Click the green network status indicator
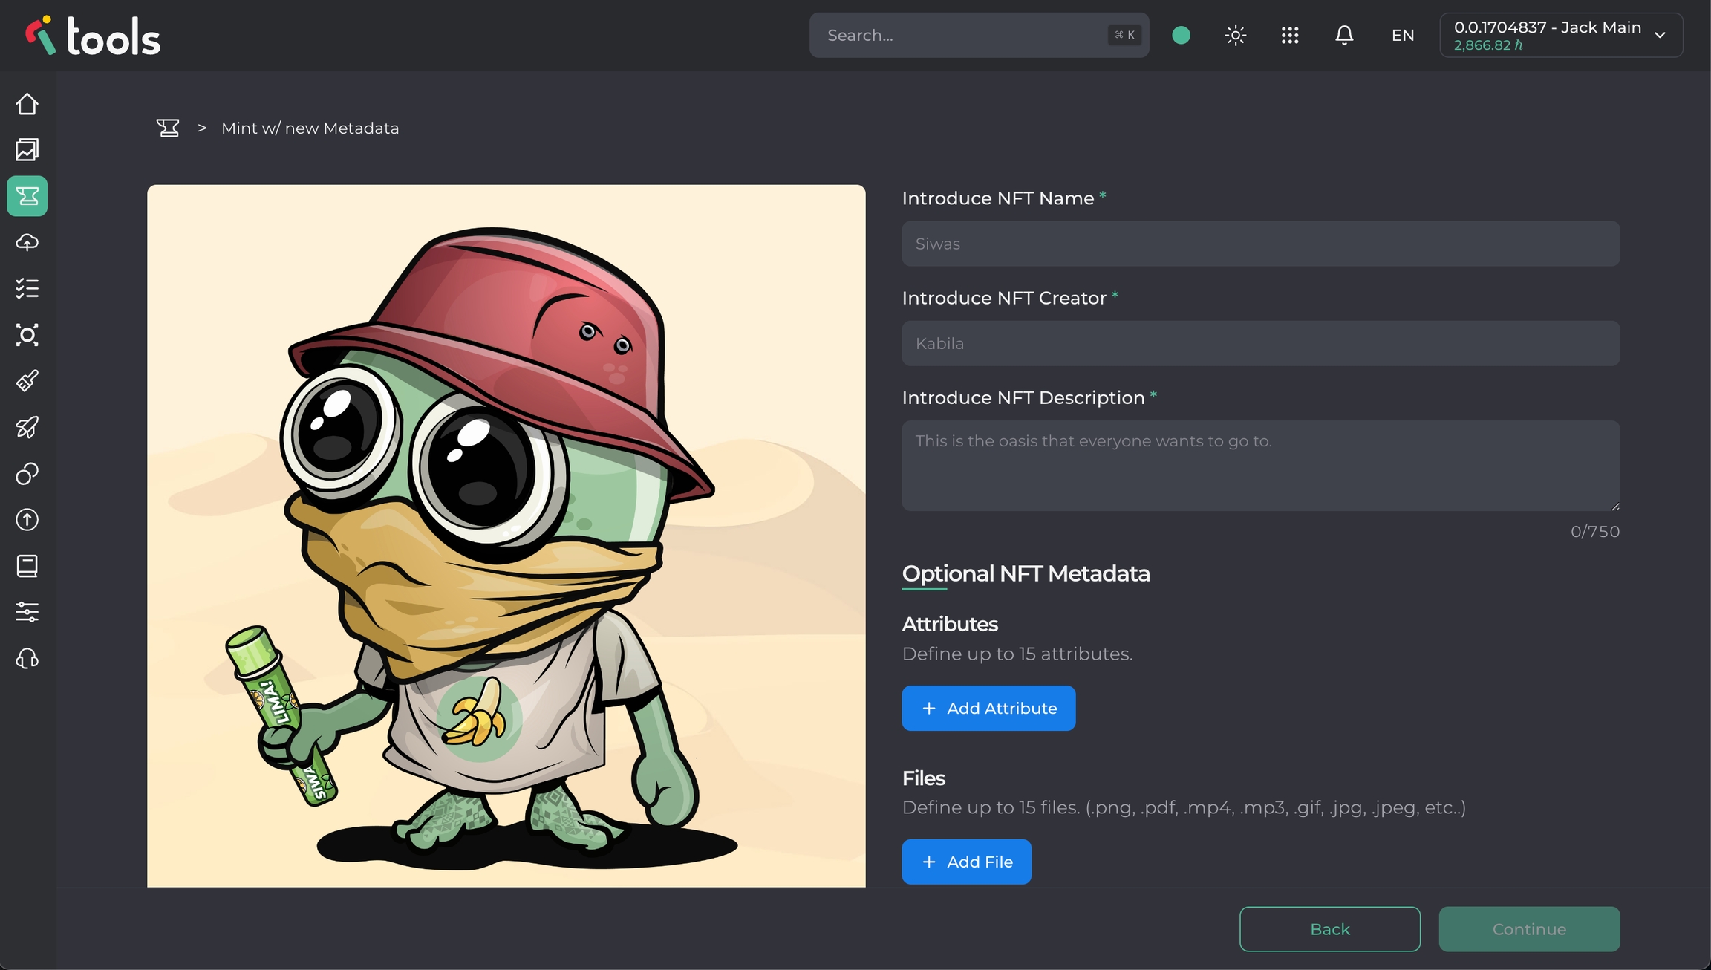The height and width of the screenshot is (970, 1711). tap(1181, 35)
